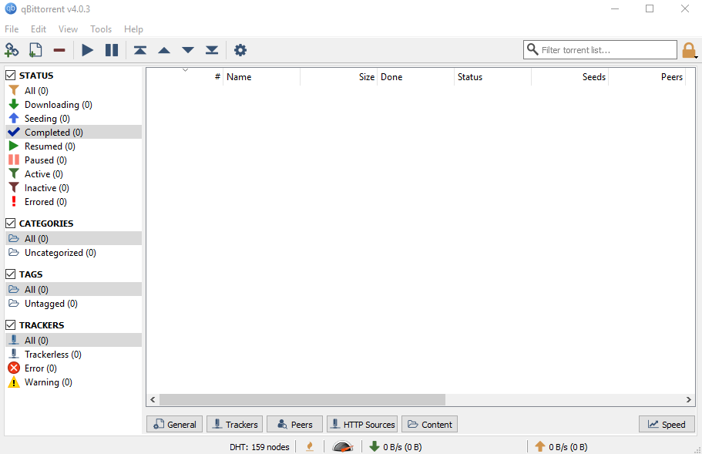
Task: Filter by Seeding status
Action: tap(73, 119)
